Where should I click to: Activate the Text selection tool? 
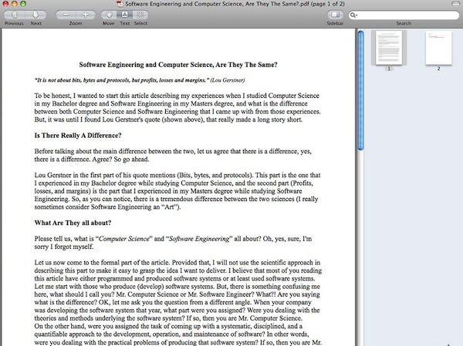[x=124, y=15]
